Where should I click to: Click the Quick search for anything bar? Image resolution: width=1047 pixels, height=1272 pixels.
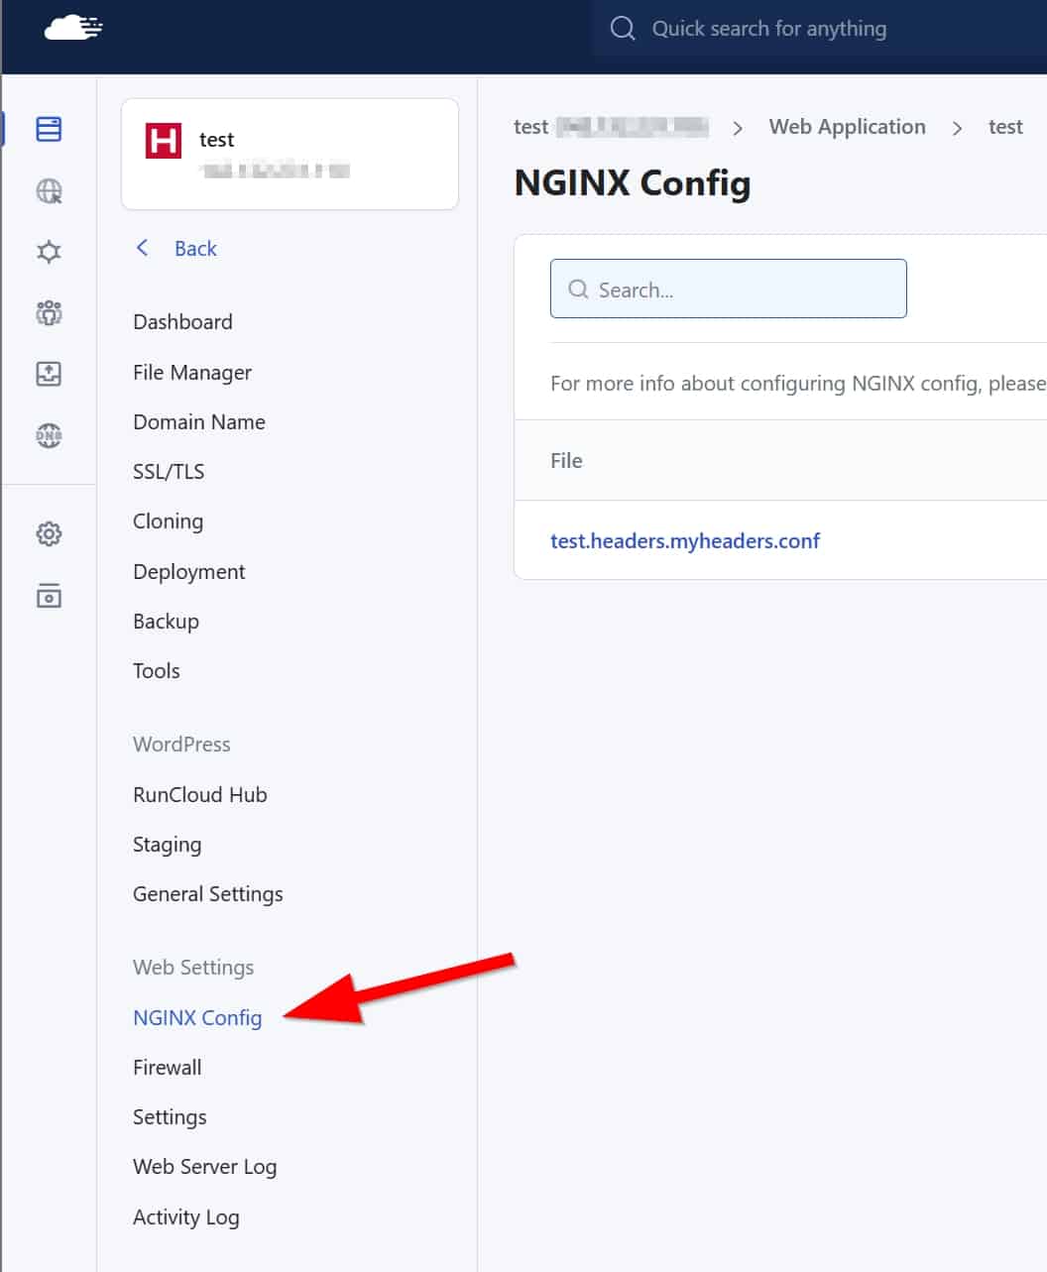[768, 29]
